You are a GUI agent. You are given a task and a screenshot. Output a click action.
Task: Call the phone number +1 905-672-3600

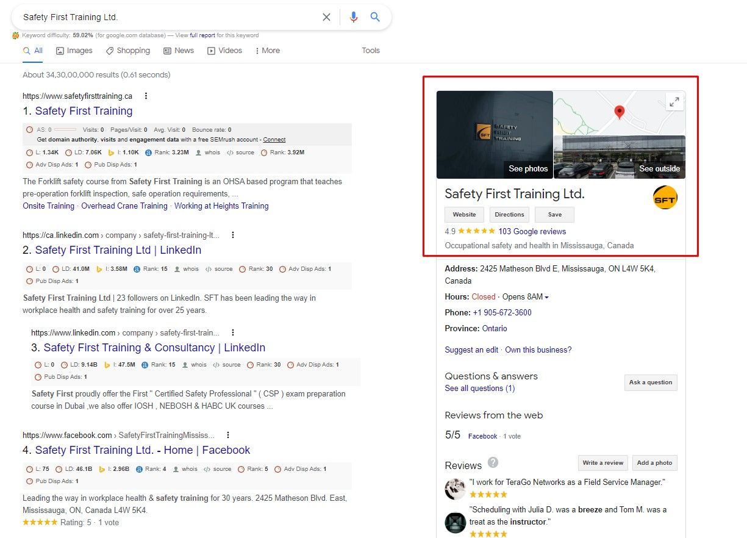pyautogui.click(x=502, y=312)
